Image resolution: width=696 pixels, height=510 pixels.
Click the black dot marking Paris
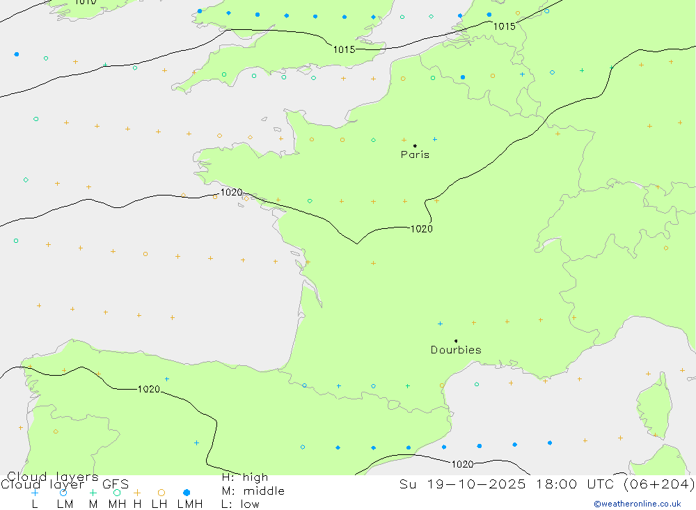[x=415, y=145]
